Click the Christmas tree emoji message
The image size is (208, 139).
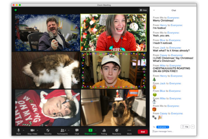coord(154,80)
